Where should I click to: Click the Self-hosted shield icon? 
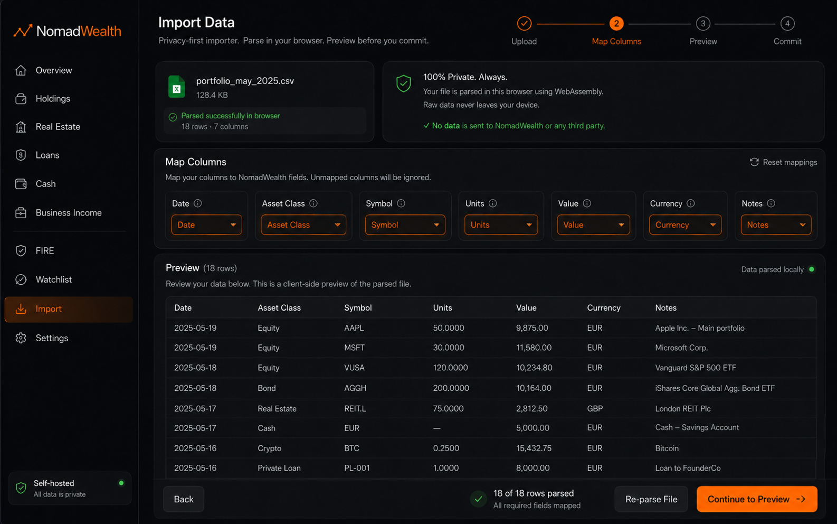pyautogui.click(x=21, y=488)
